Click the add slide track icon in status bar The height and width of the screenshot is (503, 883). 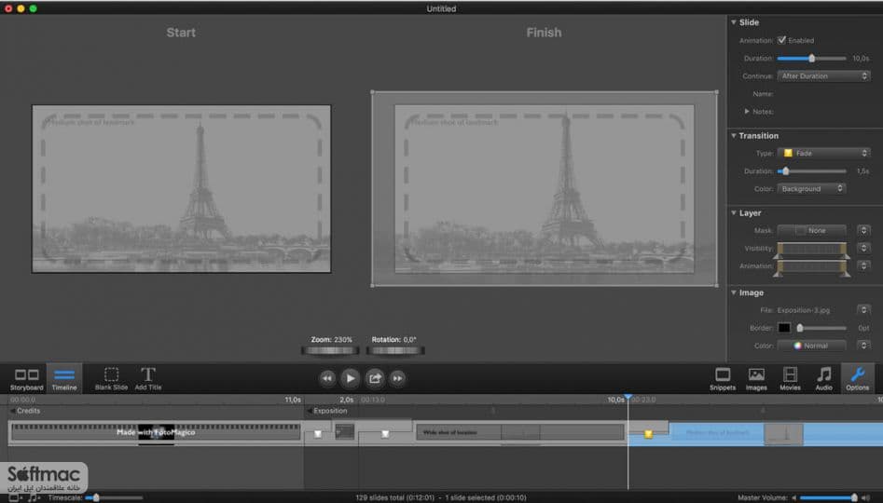14,498
